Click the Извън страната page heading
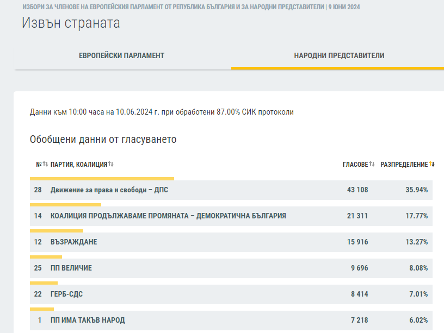 pyautogui.click(x=71, y=23)
